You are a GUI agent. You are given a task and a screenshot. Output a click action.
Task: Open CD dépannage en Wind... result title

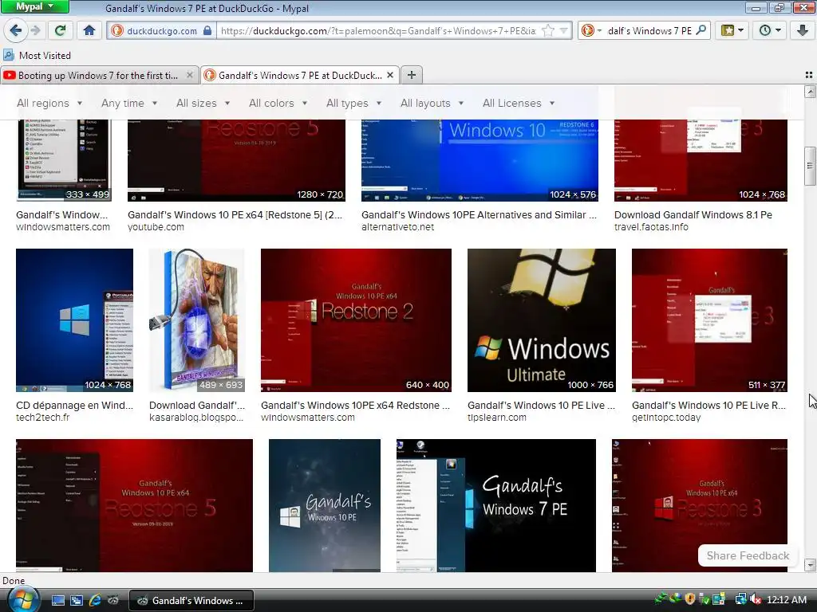(74, 406)
